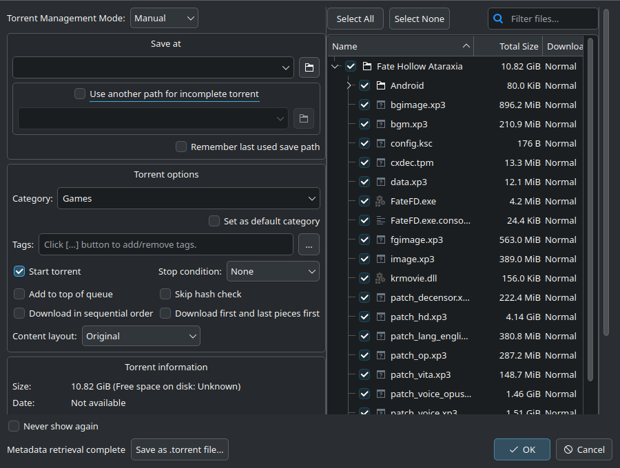
Task: Click the Android folder icon
Action: 380,86
